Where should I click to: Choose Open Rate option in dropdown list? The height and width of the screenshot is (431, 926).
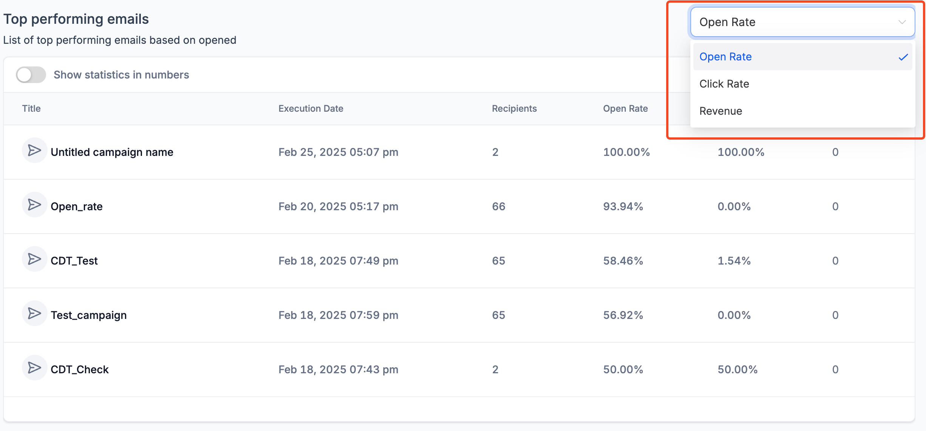click(725, 57)
